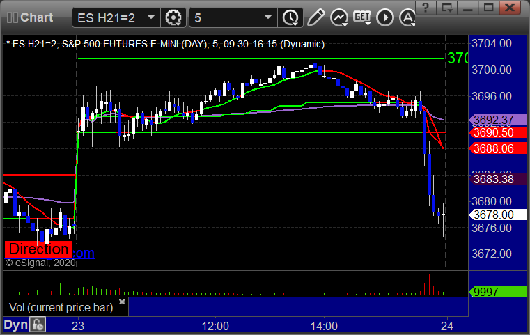Open the studies line chart icon
The width and height of the screenshot is (530, 335).
(339, 17)
